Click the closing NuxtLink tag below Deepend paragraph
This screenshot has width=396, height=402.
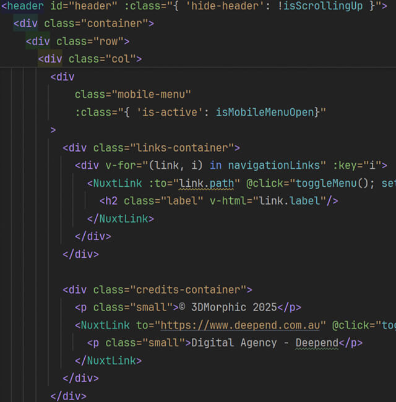point(108,361)
